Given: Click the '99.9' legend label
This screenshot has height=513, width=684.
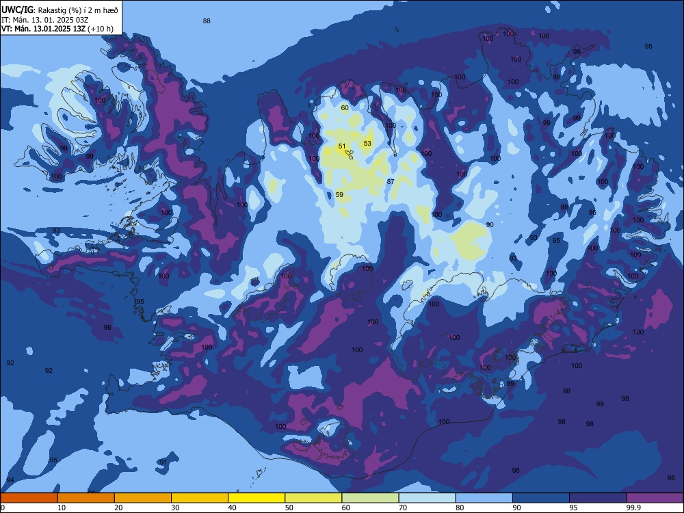Looking at the screenshot, I should coord(633,508).
